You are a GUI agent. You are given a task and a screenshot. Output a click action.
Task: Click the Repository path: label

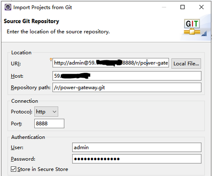point(30,88)
